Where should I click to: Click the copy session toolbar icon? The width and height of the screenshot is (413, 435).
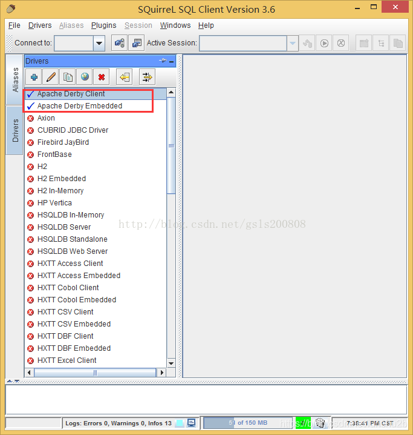[398, 43]
